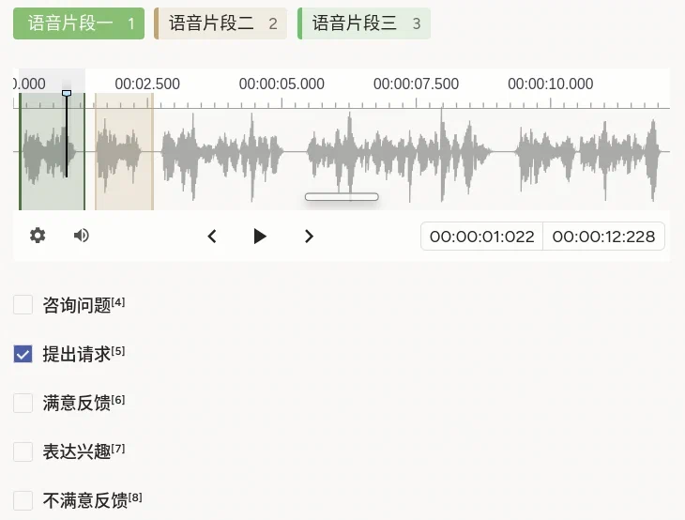Play the audio clip

(260, 237)
